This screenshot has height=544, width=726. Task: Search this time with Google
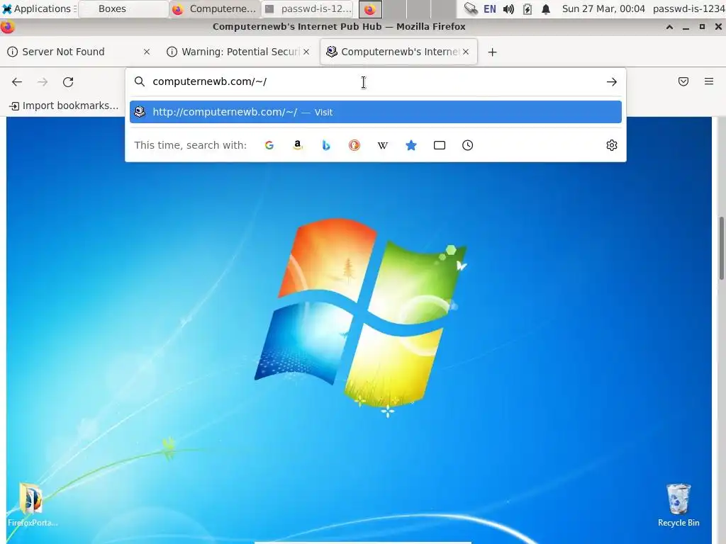tap(269, 145)
